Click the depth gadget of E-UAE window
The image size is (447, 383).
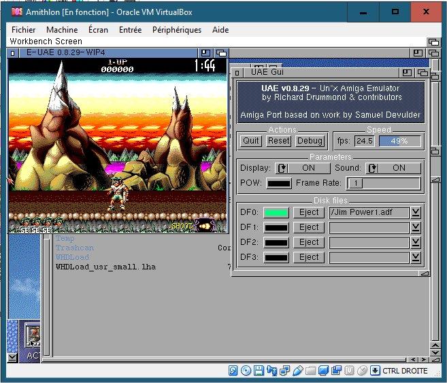221,53
